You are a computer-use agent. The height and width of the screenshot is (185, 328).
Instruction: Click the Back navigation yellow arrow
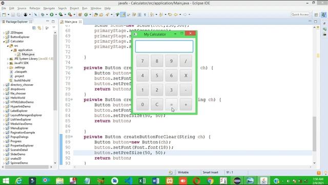point(176,14)
